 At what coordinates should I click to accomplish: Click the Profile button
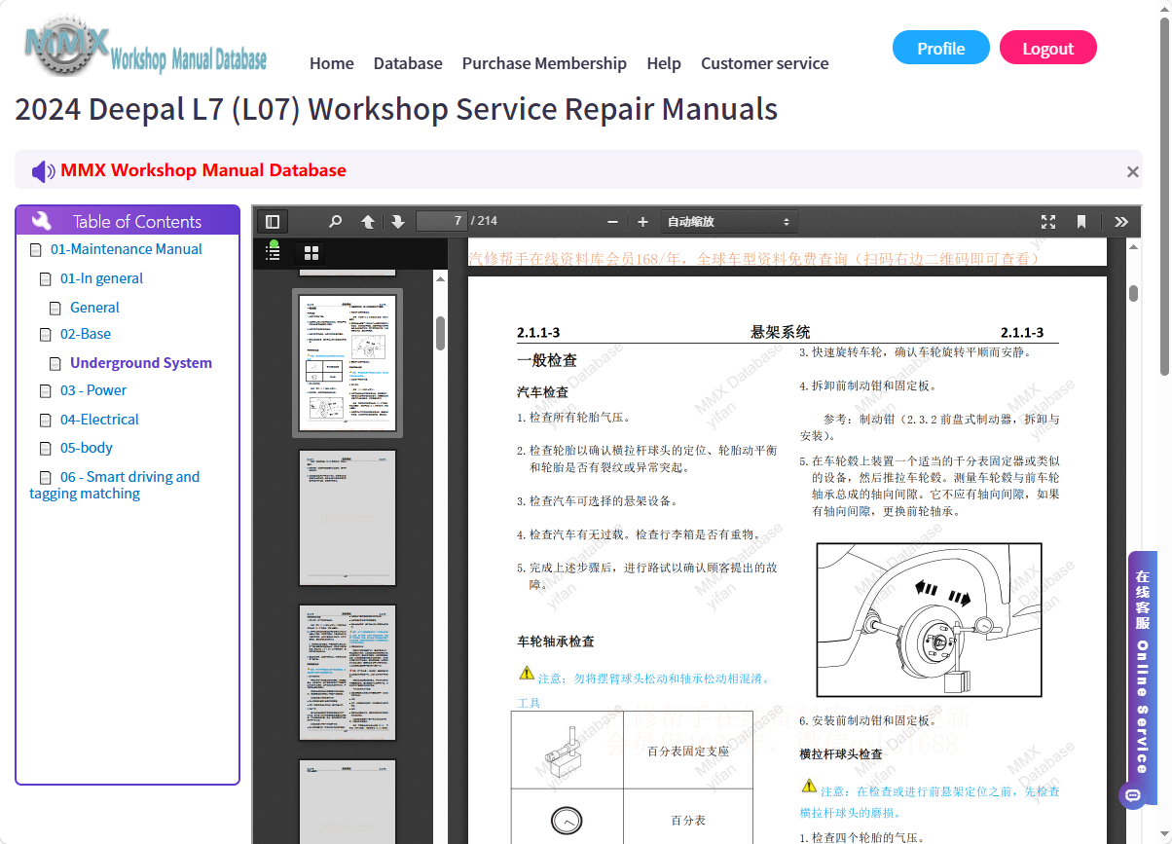click(941, 48)
